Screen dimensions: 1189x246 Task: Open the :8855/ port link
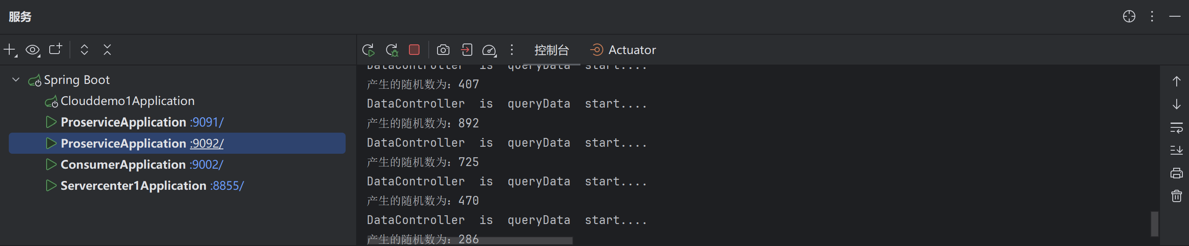pos(226,186)
